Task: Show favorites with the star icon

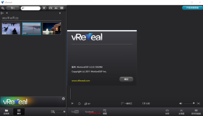Action: pyautogui.click(x=44, y=8)
